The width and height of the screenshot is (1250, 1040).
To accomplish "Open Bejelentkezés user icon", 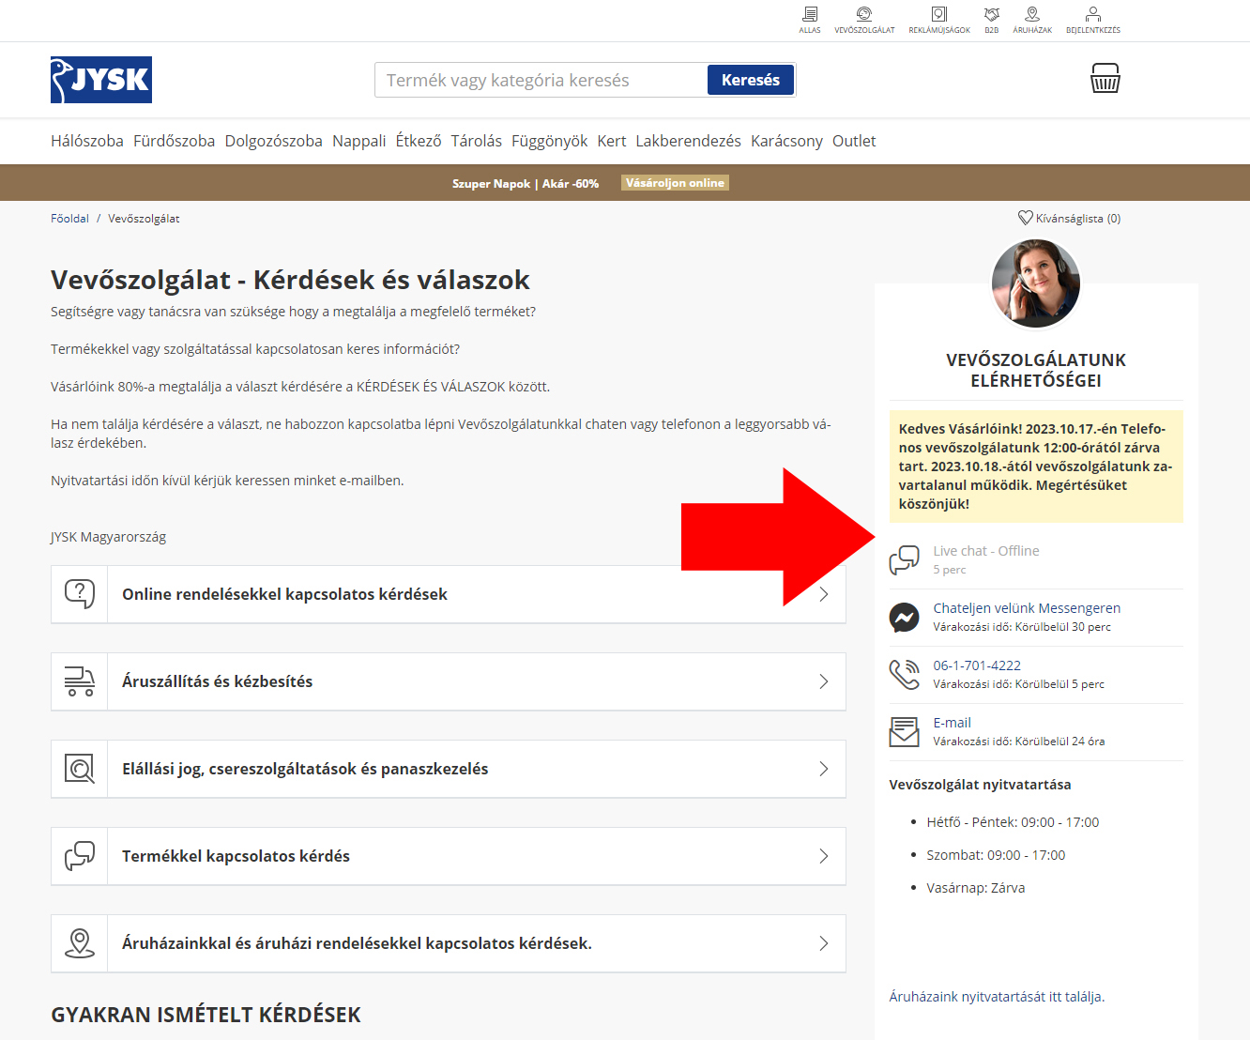I will coord(1092,15).
